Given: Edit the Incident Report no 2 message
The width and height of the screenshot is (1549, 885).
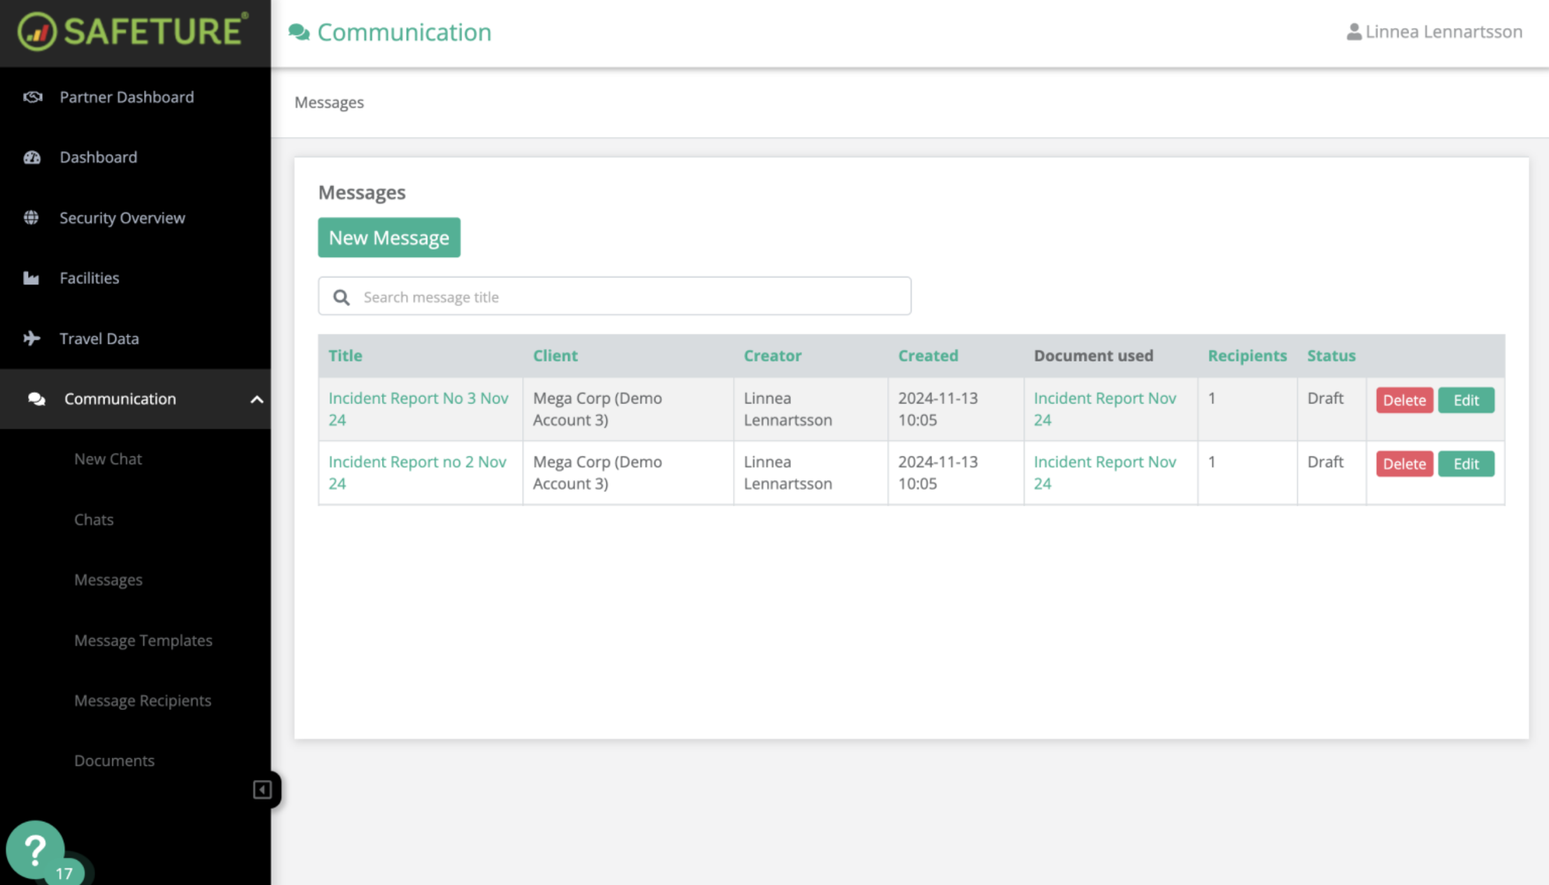Looking at the screenshot, I should point(1465,464).
